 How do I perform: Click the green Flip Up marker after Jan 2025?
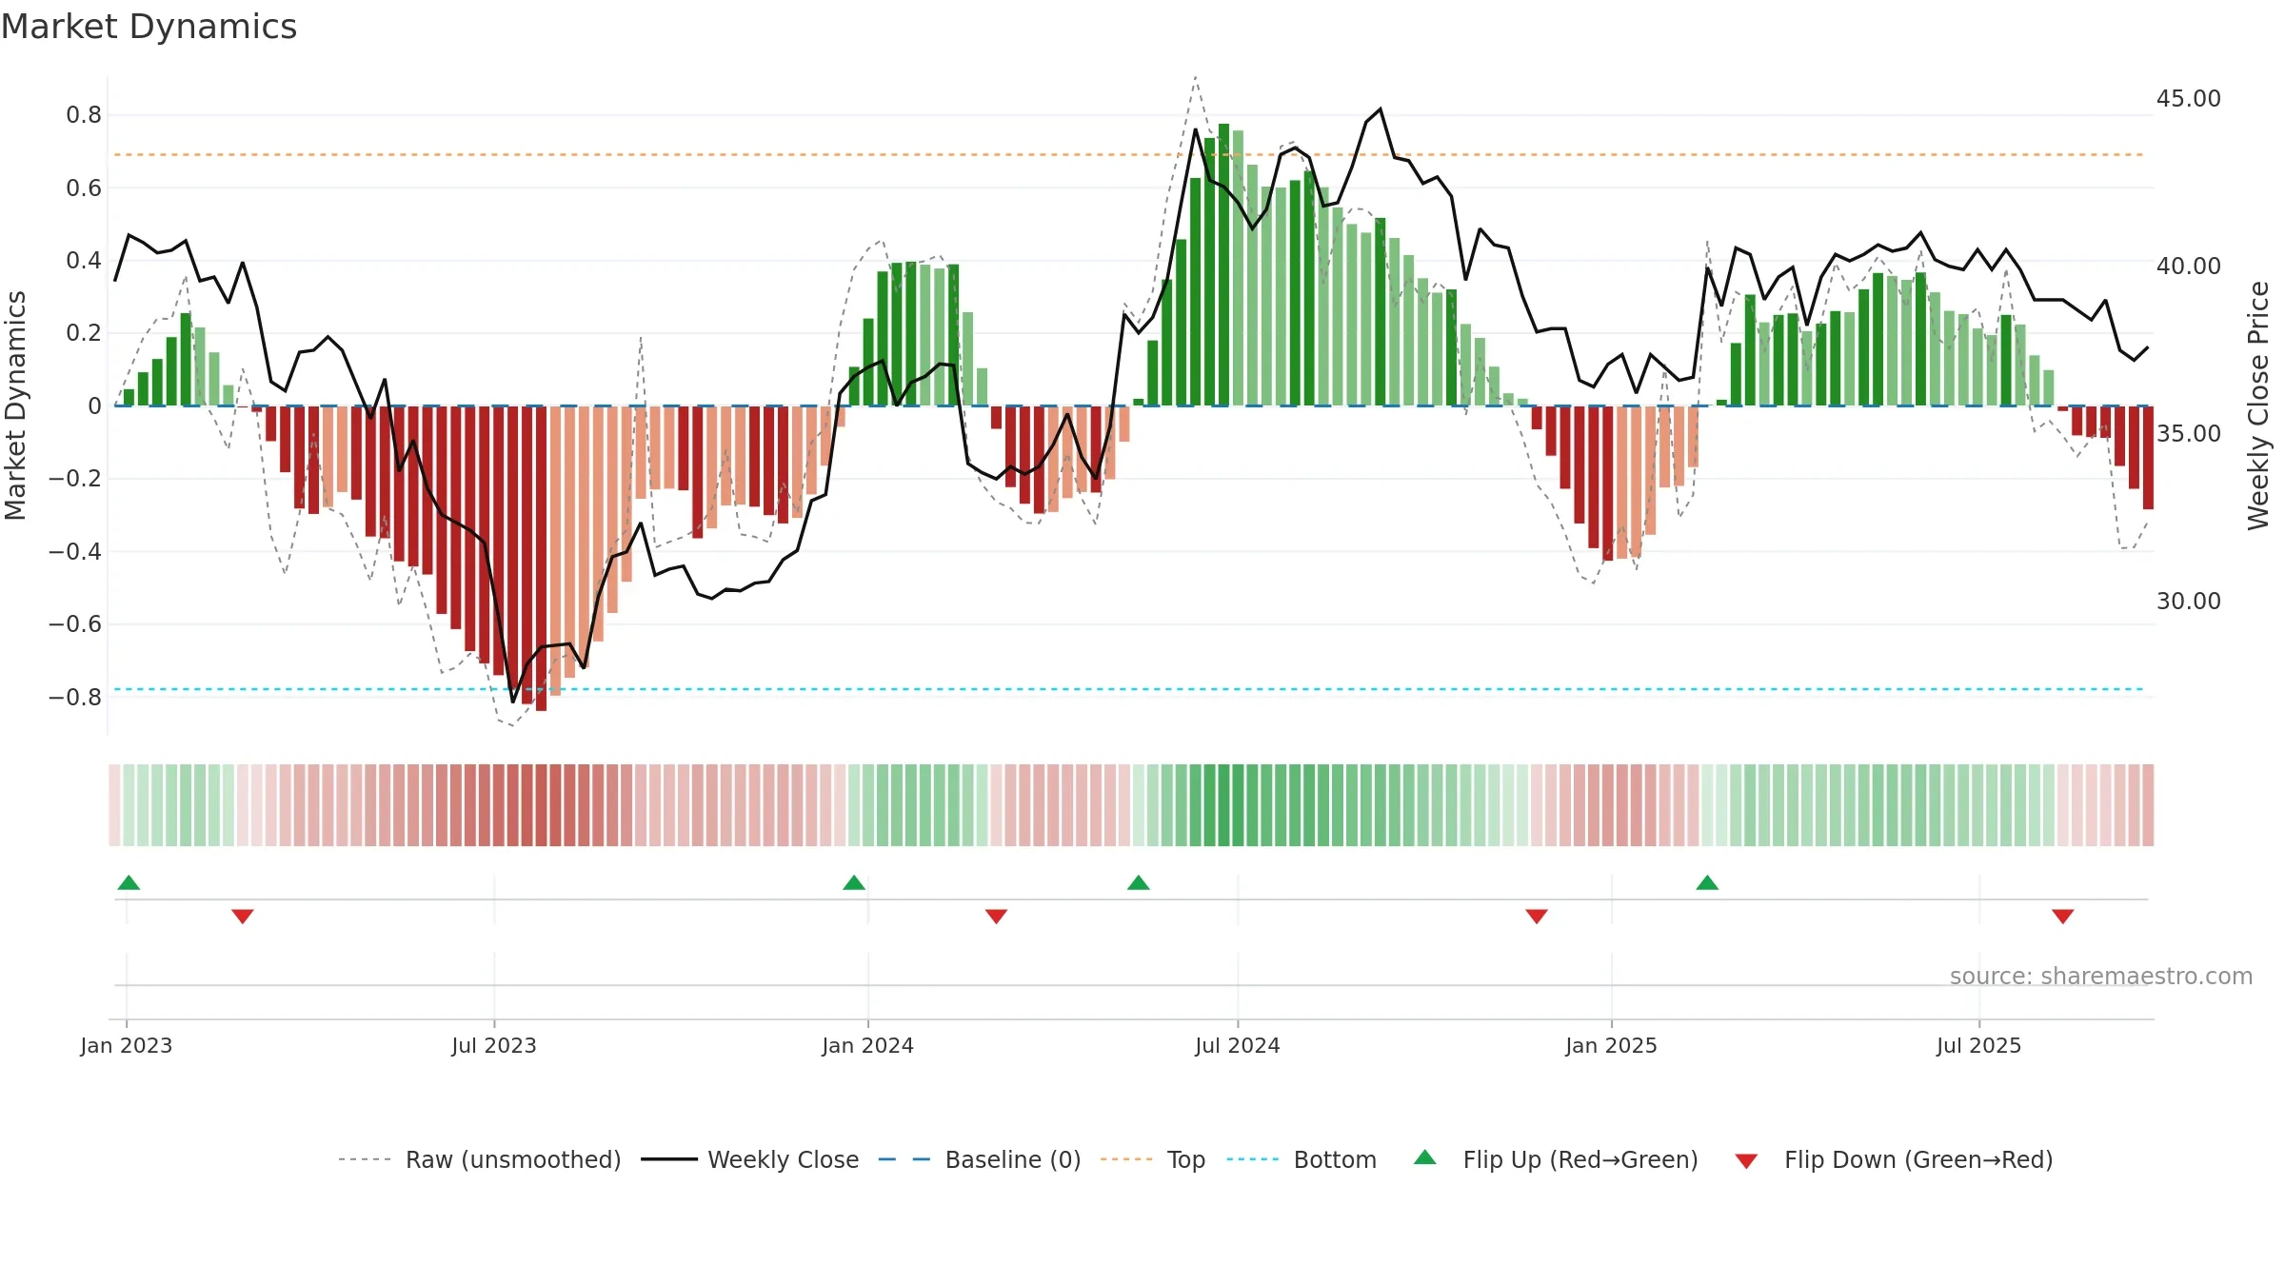point(1707,882)
